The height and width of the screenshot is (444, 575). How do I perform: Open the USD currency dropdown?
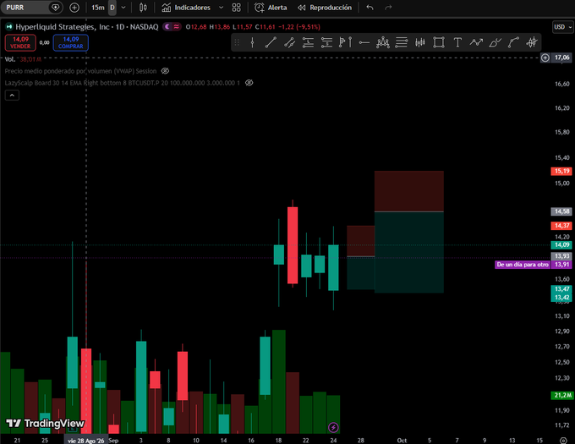pyautogui.click(x=563, y=27)
